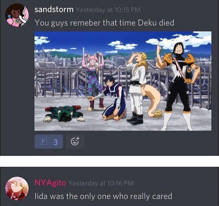Open the attached anime screenshot image

coord(123,81)
